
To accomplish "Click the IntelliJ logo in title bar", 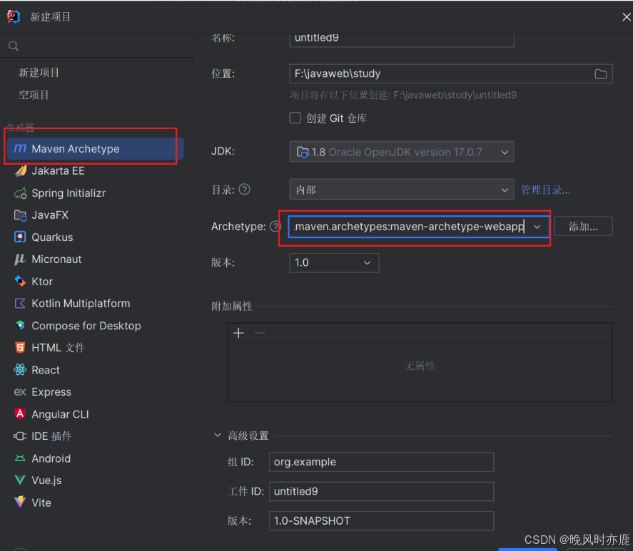I will [14, 16].
